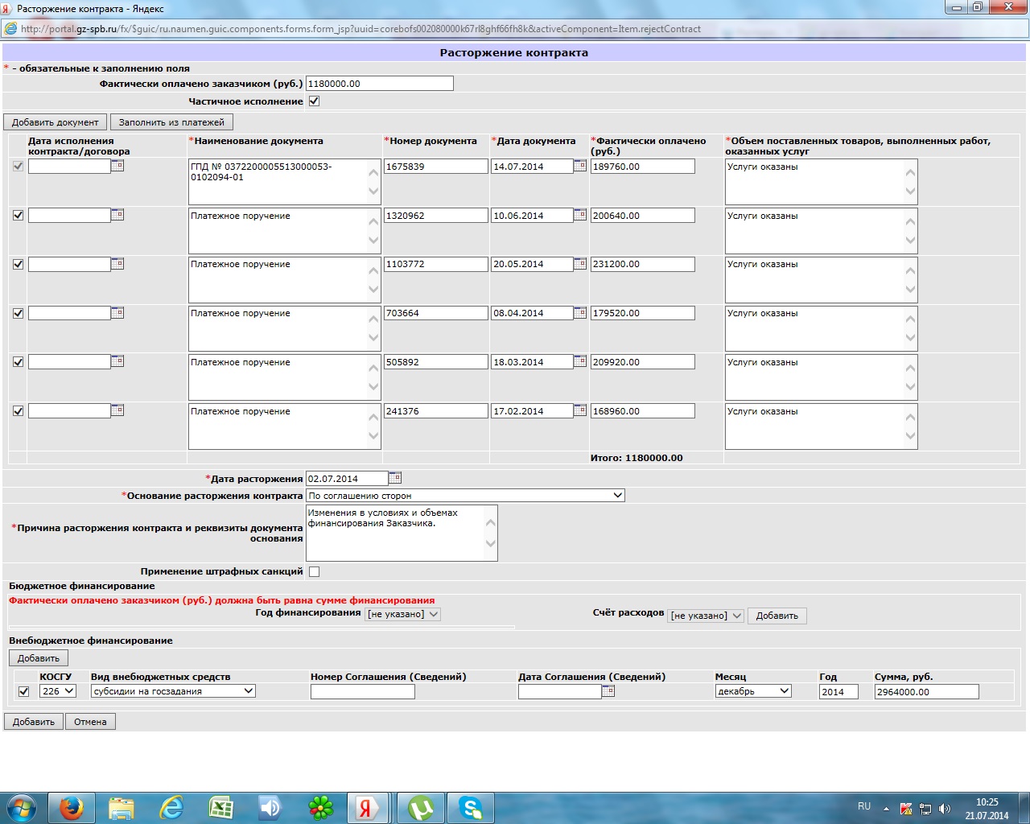Open the execution date calendar in row 505892
Viewport: 1030px width, 824px height.
(x=117, y=361)
